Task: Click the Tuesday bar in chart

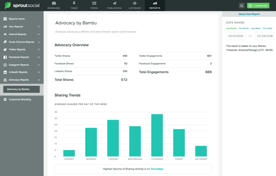Action: (x=113, y=138)
